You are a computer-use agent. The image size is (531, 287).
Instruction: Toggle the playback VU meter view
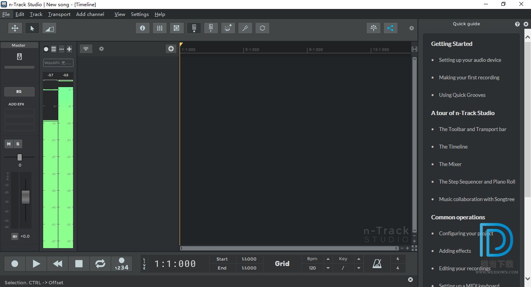(x=211, y=28)
